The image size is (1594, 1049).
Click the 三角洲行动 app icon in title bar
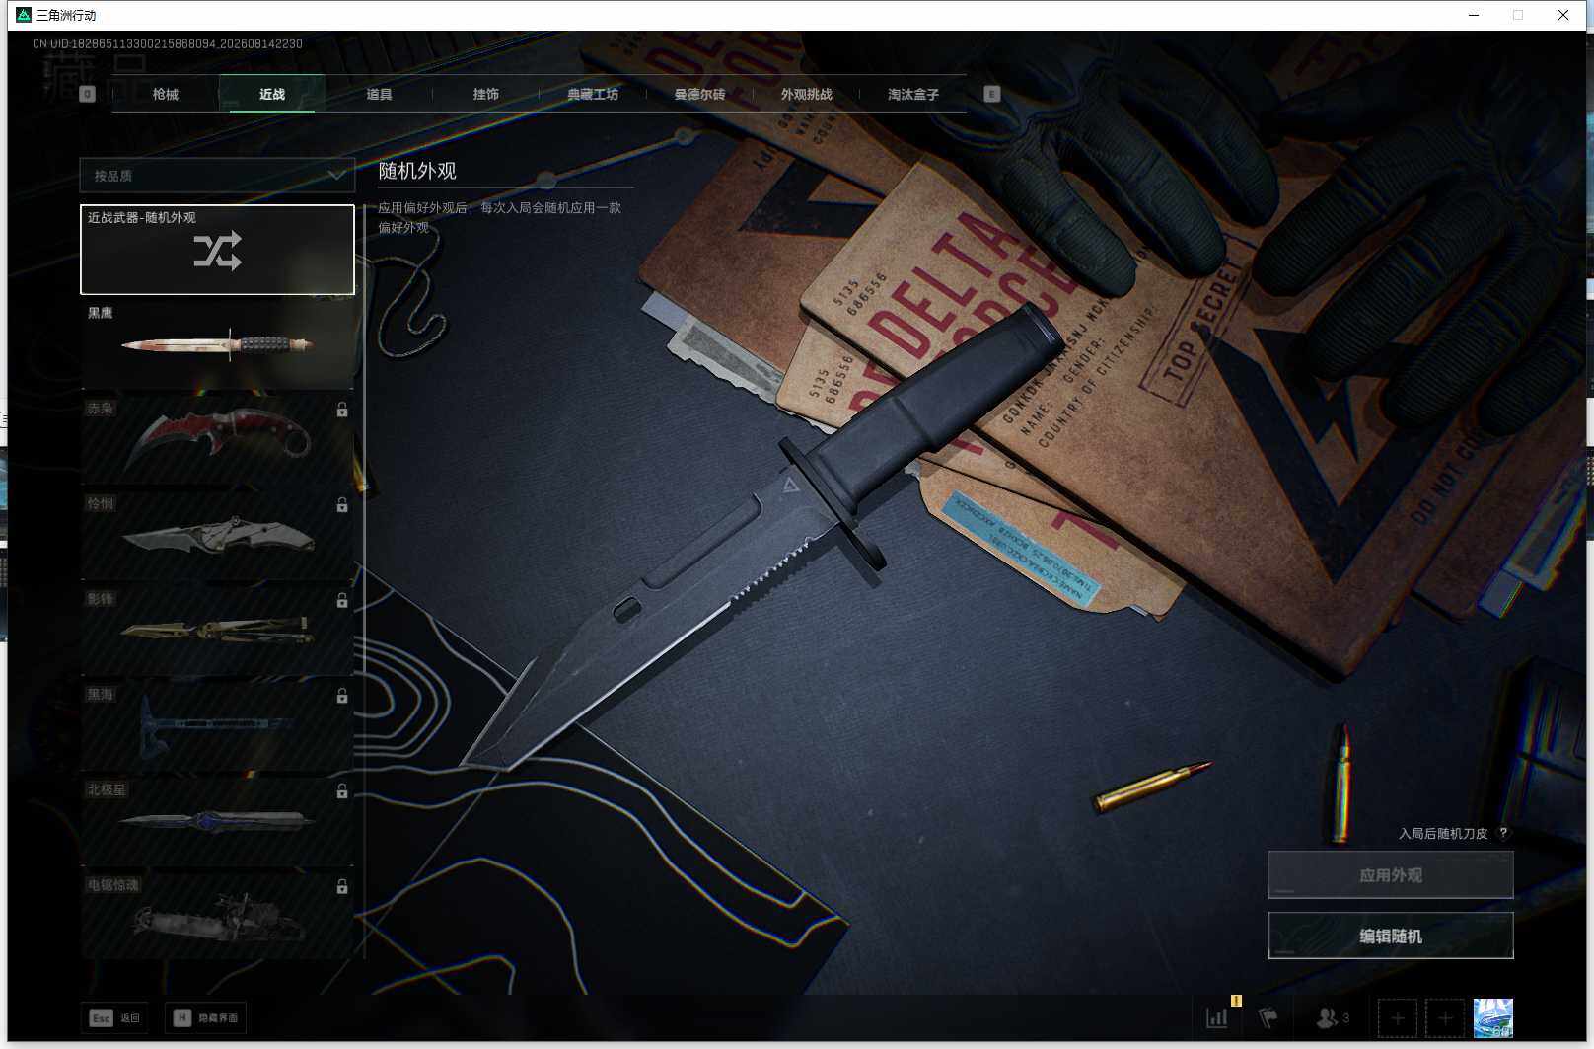click(24, 15)
